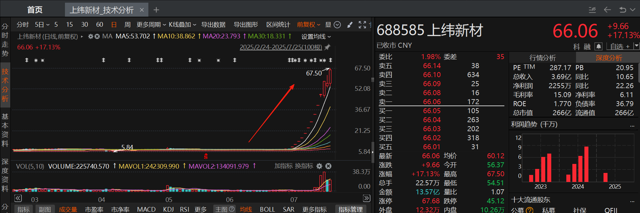640x213 pixels.
Task: Click the price alert bell icon
Action: 598,46
